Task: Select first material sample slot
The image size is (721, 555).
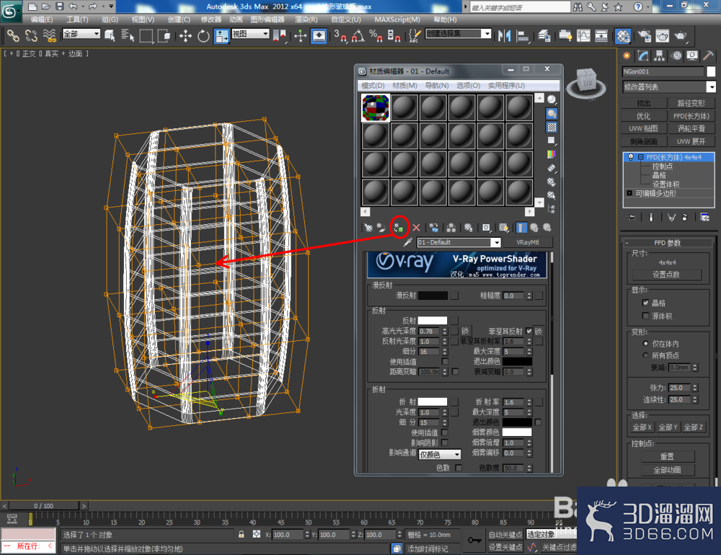Action: coord(376,107)
